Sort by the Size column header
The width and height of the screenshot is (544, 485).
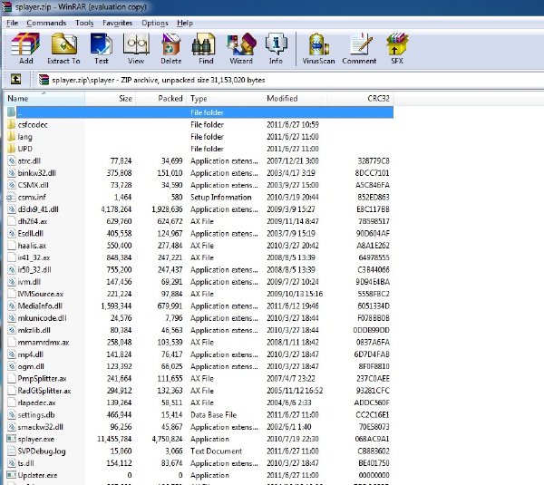[x=110, y=99]
